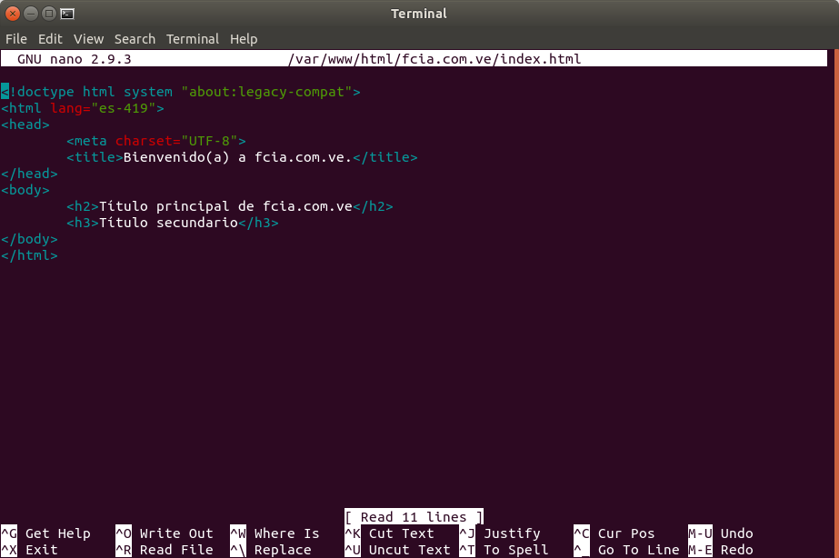Viewport: 839px width, 558px height.
Task: Minimize the Terminal window
Action: [31, 14]
